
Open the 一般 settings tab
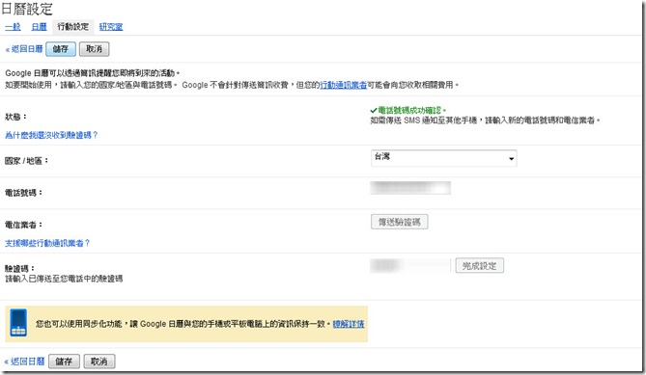[x=13, y=27]
